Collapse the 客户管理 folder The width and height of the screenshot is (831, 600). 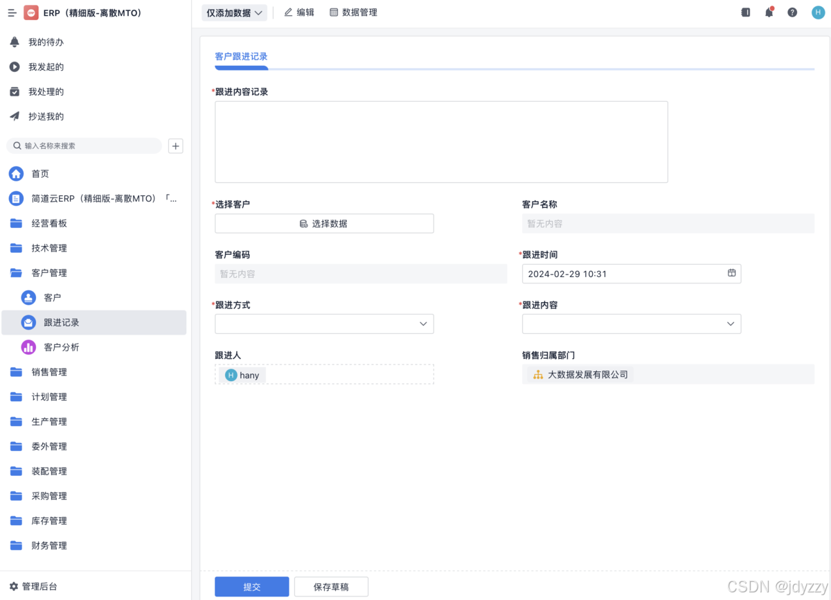tap(94, 273)
